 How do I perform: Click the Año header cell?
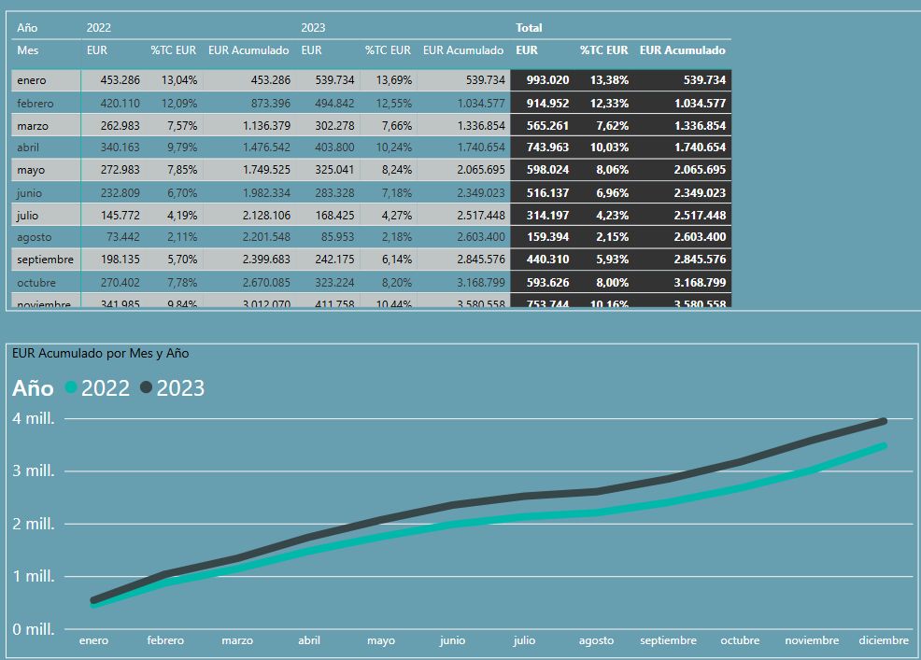pos(26,27)
